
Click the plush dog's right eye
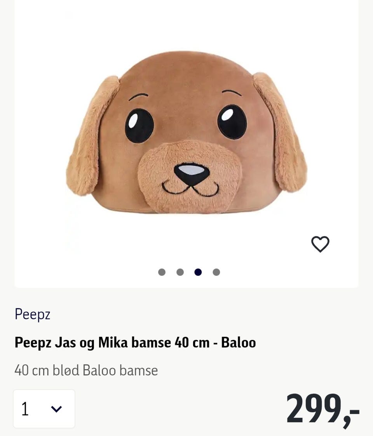click(x=232, y=121)
